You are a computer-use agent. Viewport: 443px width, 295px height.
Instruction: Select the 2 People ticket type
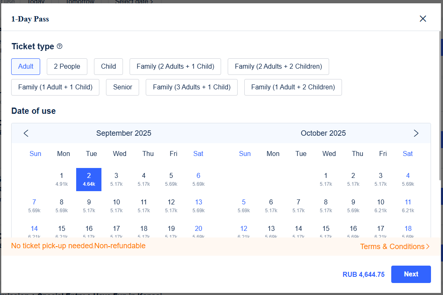[67, 67]
